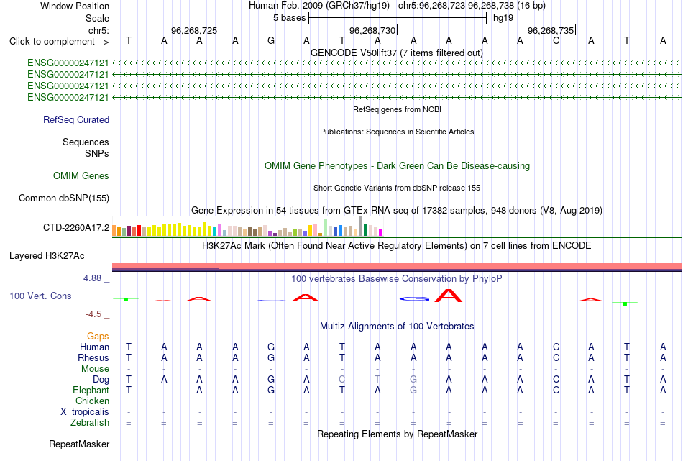683x461 pixels.
Task: Select the Elephant alignment row label
Action: (x=91, y=390)
